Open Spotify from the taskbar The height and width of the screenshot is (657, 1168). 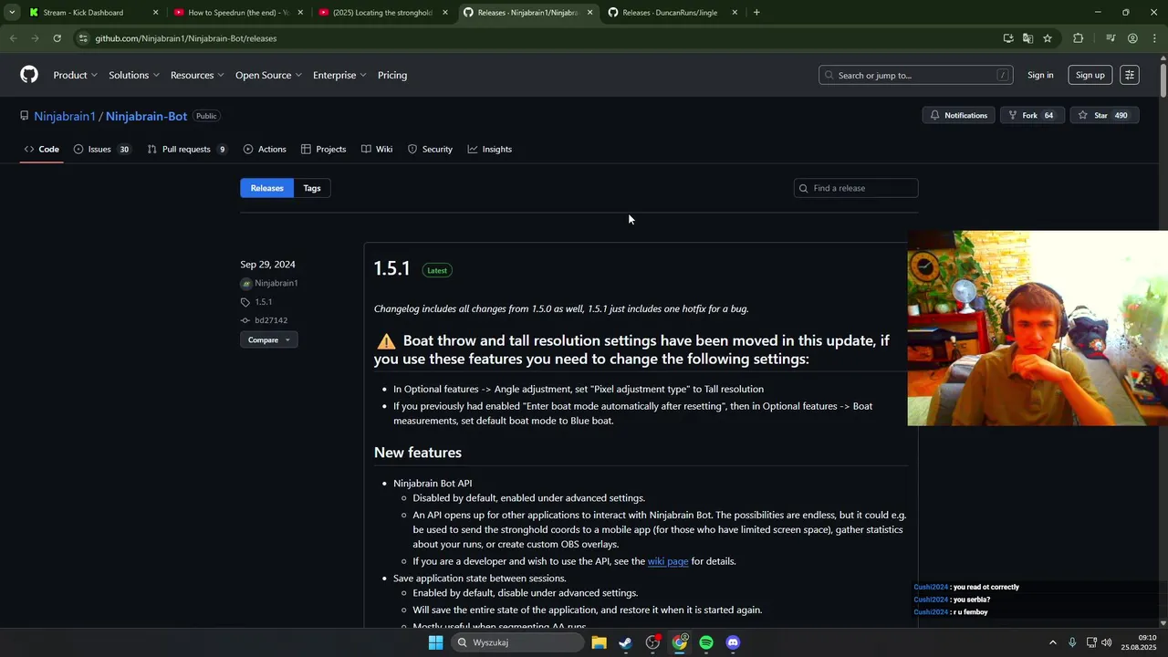706,642
